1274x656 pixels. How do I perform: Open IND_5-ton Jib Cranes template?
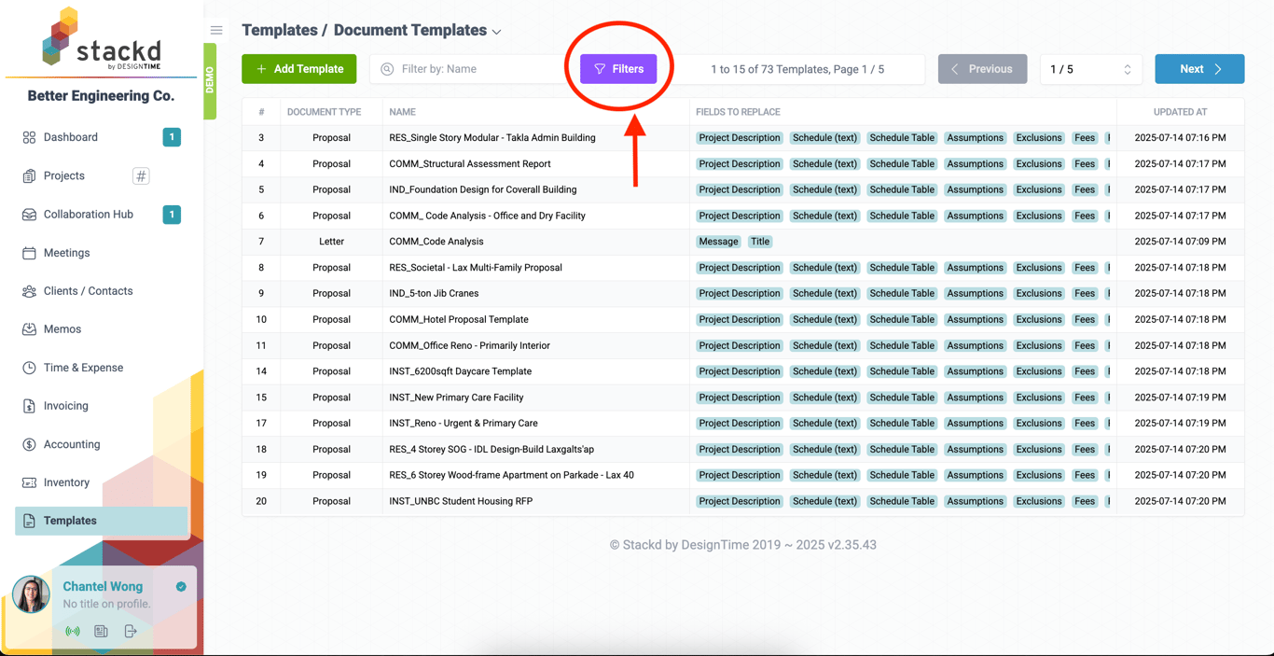point(434,293)
